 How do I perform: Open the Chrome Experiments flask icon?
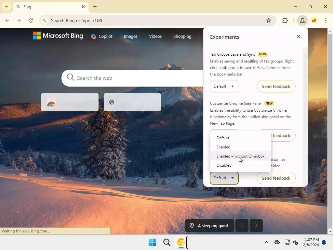[x=302, y=21]
